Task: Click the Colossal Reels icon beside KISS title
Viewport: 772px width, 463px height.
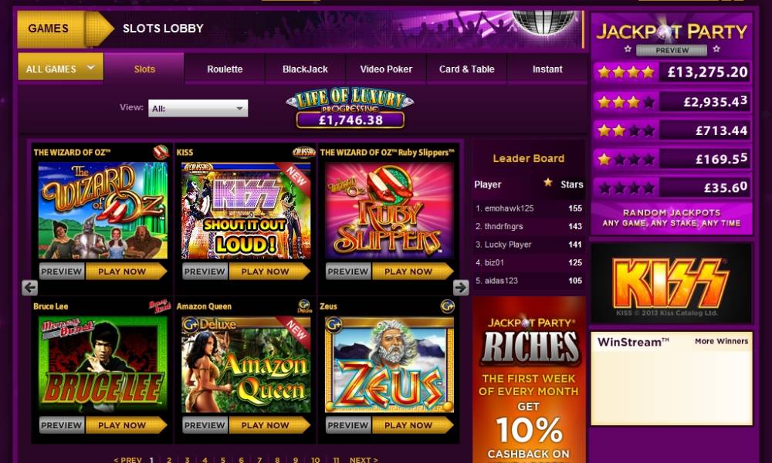Action: click(303, 152)
